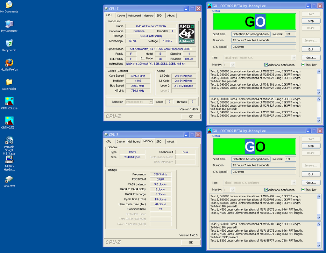This screenshot has width=326, height=253.
Task: Expand the Small FFTs test dropdown
Action: click(x=293, y=58)
